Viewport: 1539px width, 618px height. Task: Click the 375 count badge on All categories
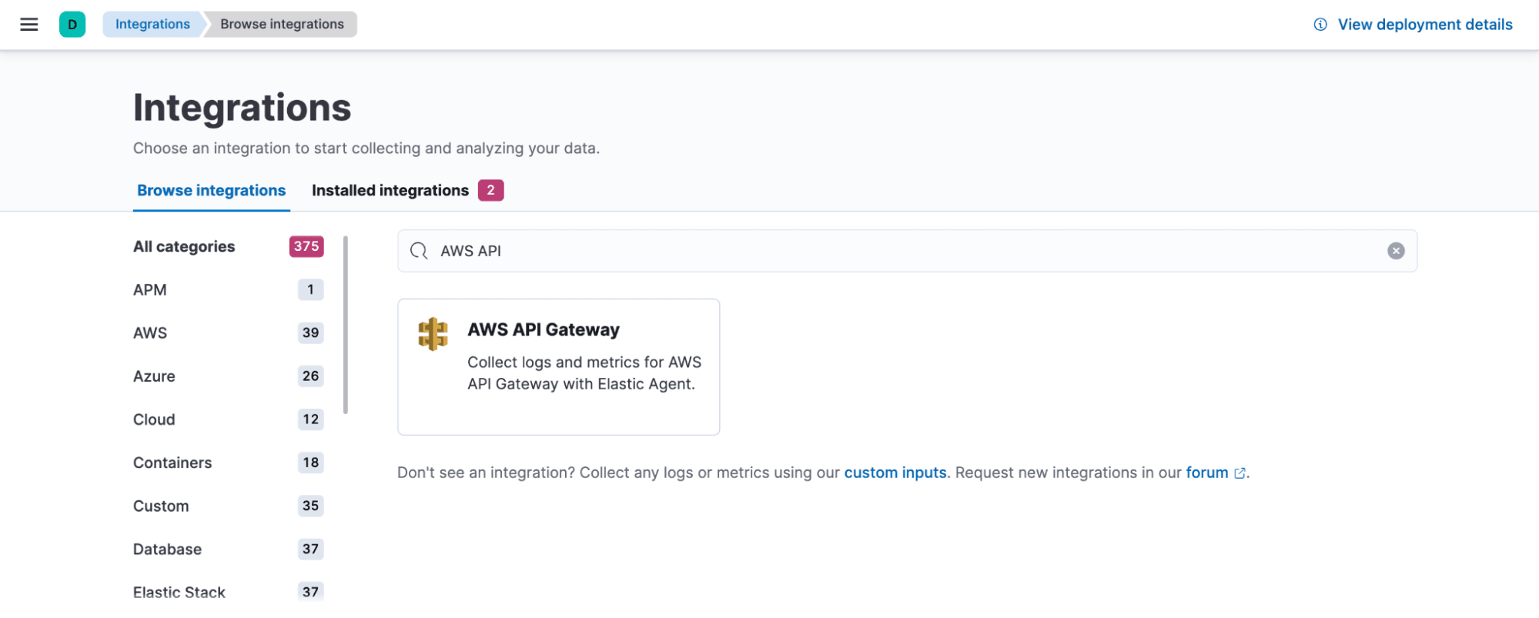(306, 246)
